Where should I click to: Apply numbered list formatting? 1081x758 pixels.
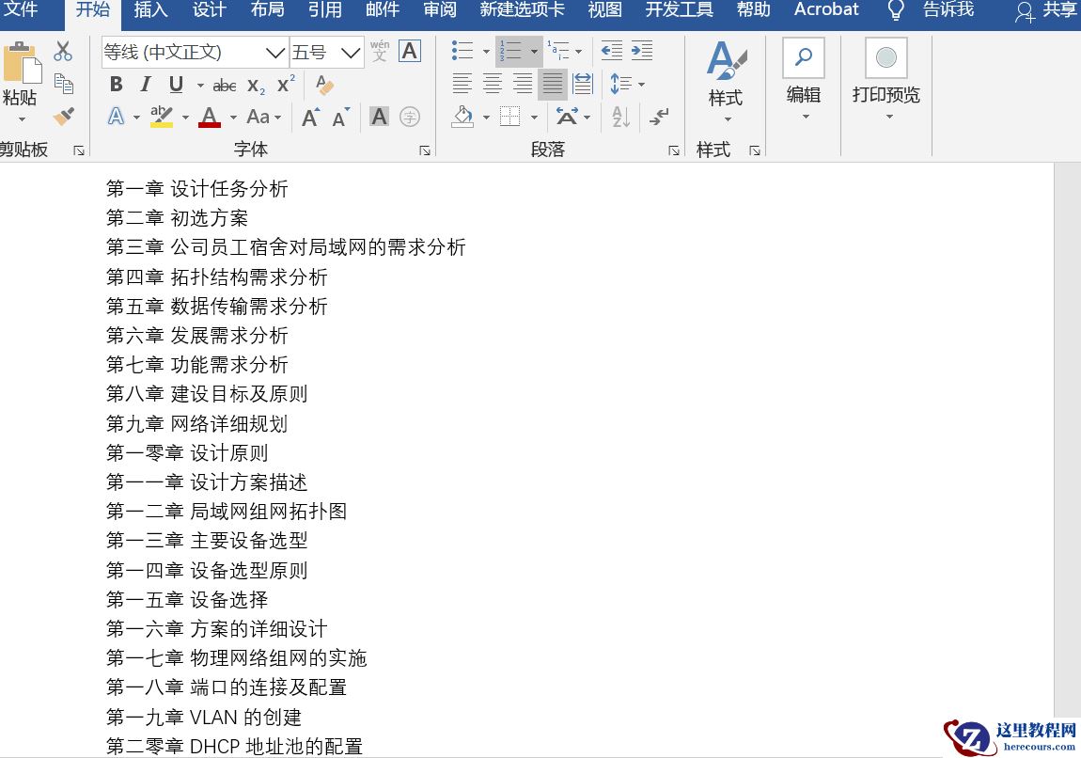510,51
